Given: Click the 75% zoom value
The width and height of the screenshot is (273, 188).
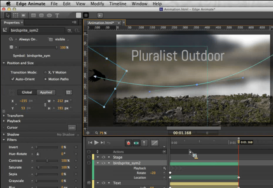Looking at the screenshot, I should pos(103,133).
